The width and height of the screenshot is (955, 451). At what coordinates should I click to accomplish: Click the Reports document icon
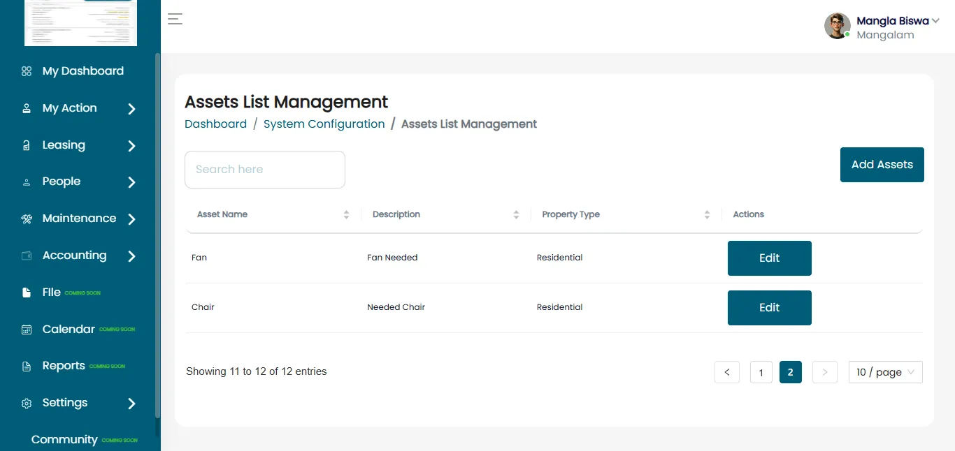tap(27, 367)
